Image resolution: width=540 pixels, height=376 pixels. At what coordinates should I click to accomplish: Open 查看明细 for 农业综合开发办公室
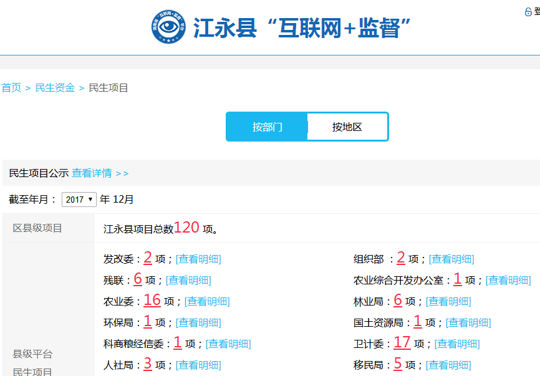pyautogui.click(x=508, y=281)
